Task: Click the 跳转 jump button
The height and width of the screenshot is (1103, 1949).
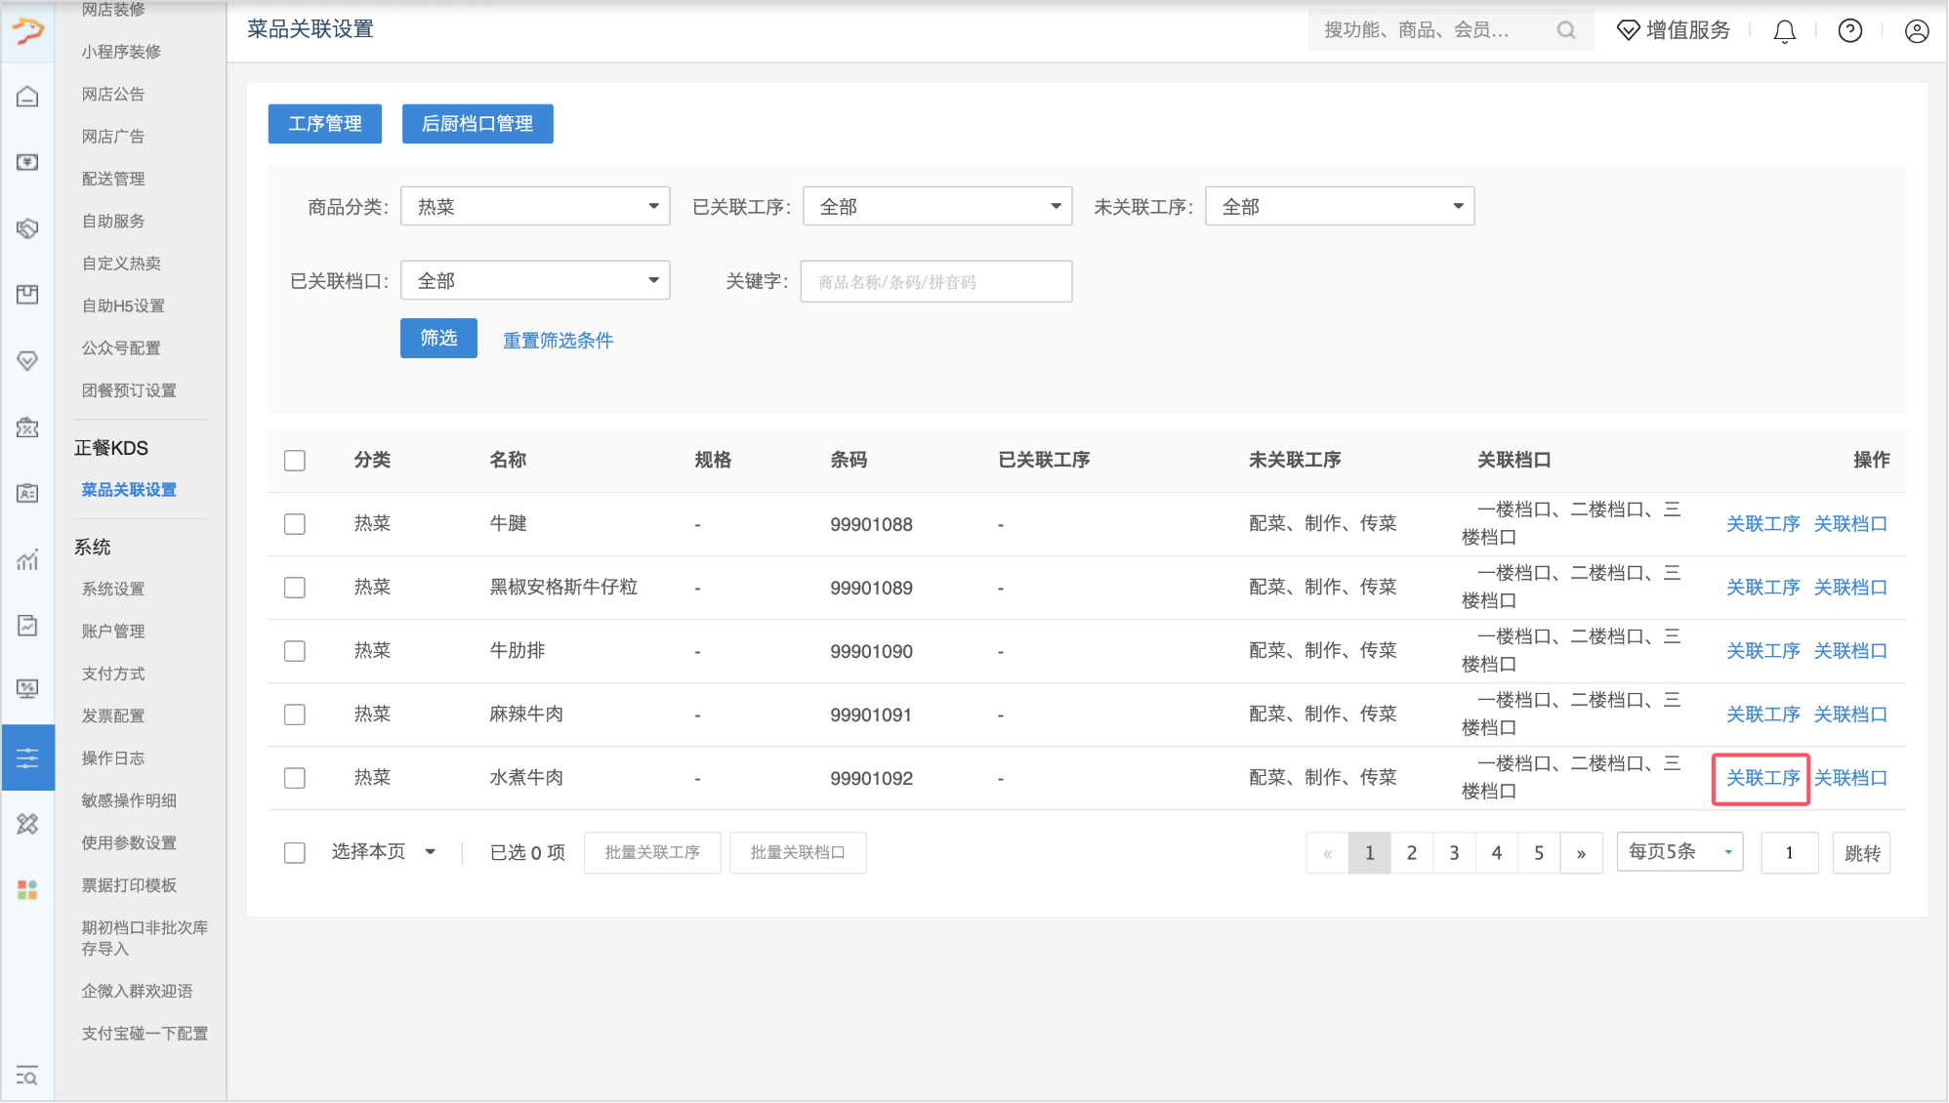Action: click(x=1862, y=853)
